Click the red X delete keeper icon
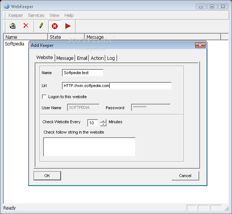232x214 pixels. 26,25
